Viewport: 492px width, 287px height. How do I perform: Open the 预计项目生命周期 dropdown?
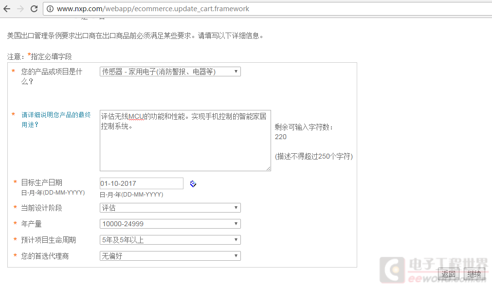[170, 240]
